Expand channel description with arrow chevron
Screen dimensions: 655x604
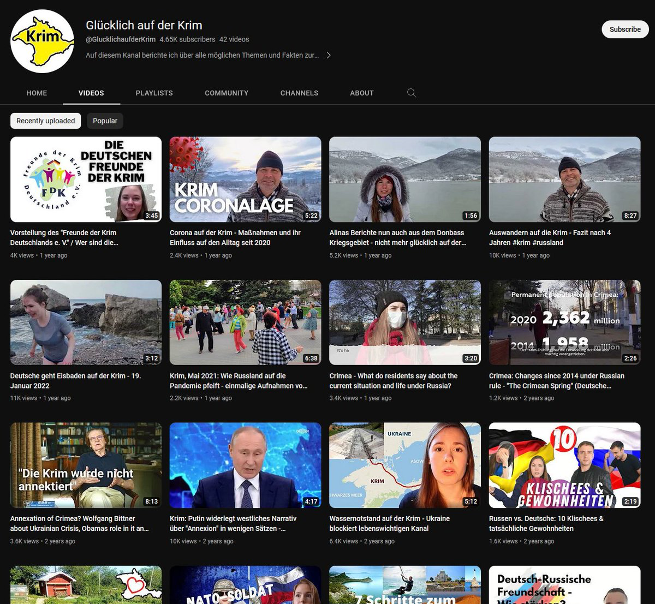[329, 55]
